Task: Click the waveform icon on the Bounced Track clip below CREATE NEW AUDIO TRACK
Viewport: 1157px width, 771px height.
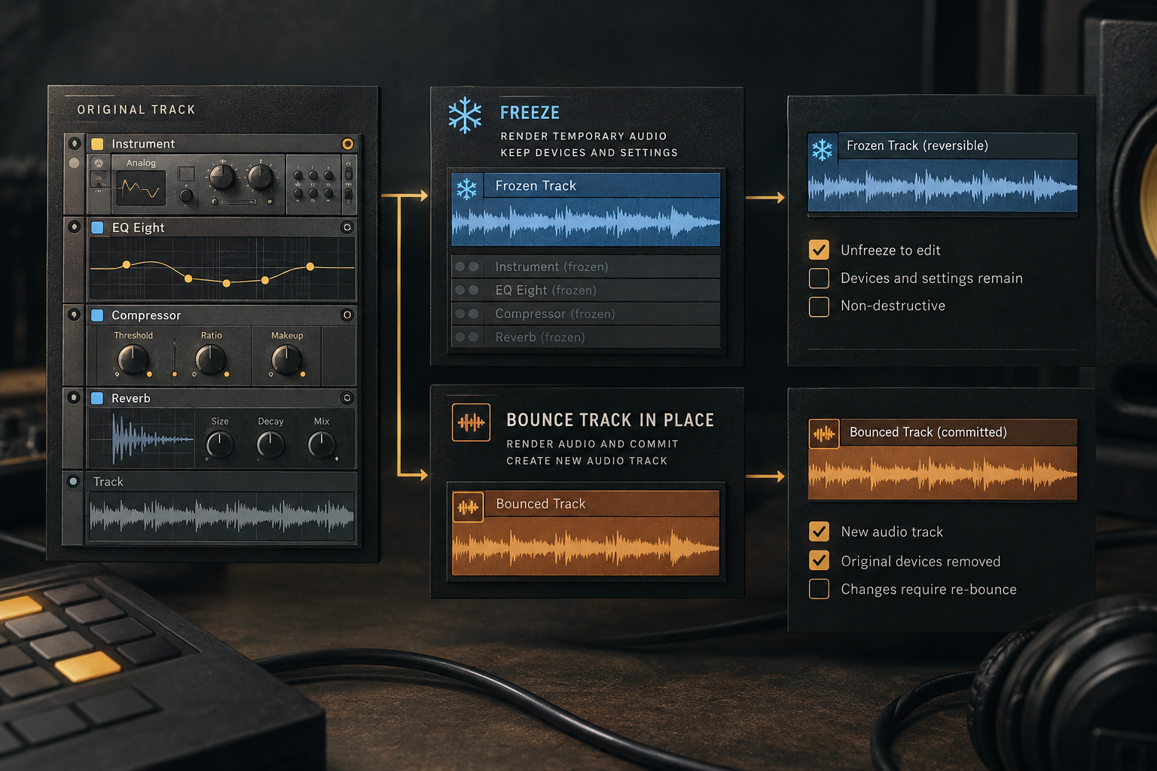Action: click(x=468, y=507)
